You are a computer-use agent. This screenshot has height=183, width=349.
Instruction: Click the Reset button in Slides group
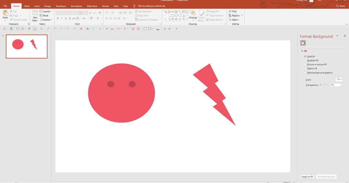coord(44,15)
